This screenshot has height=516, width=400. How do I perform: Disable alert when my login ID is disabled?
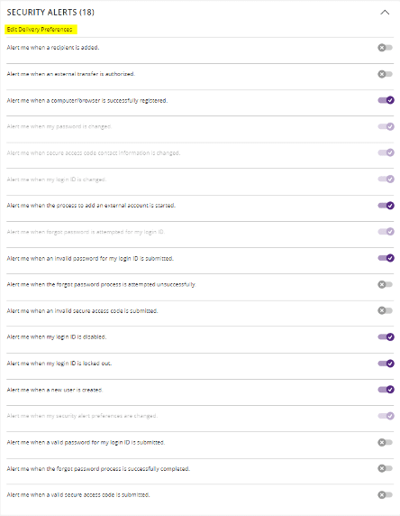[x=386, y=337]
